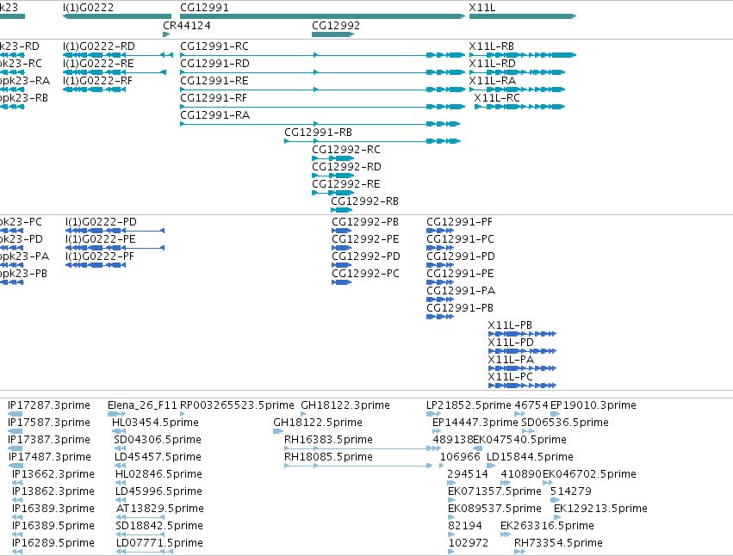Screen dimensions: 733x556
Task: Select transcript X11L-RB
Action: pyautogui.click(x=523, y=55)
